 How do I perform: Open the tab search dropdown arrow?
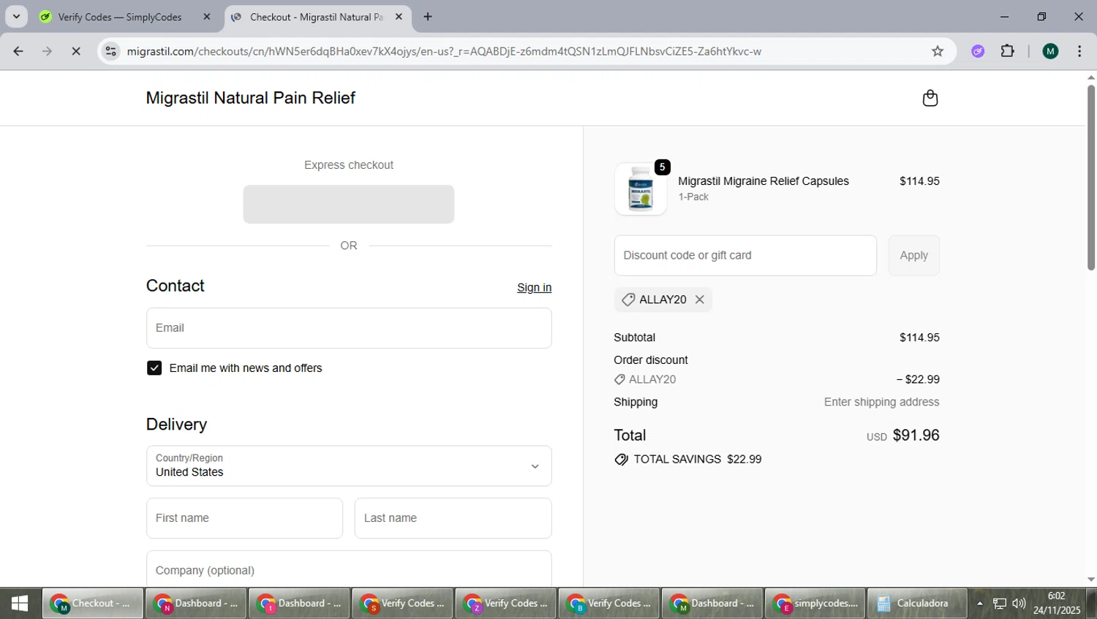[x=16, y=17]
